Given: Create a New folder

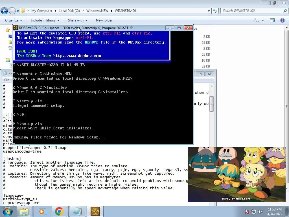Looking at the screenshot, I should point(104,20).
